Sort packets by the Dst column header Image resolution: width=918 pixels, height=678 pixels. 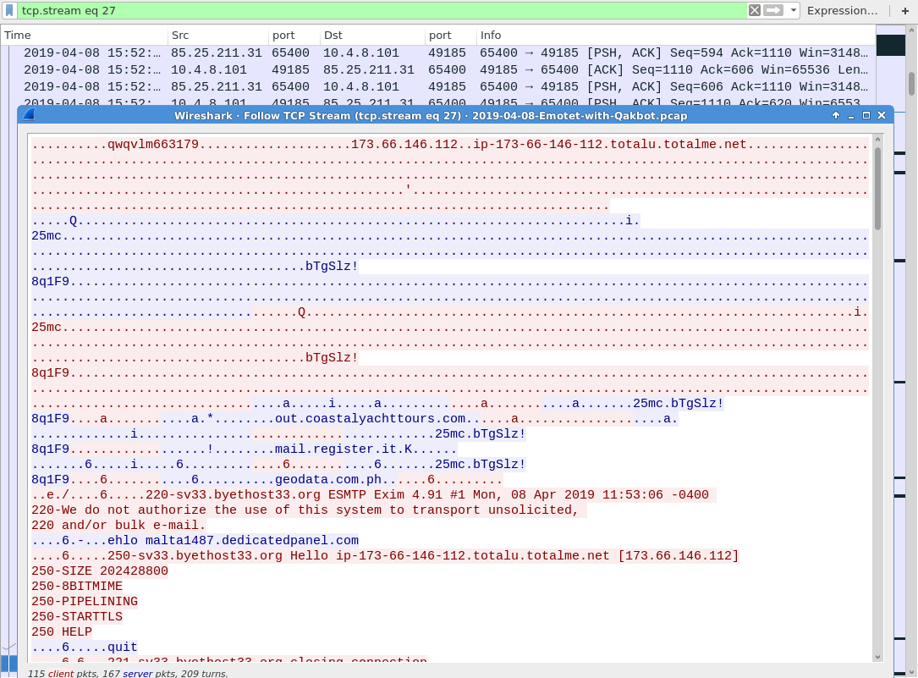[x=372, y=36]
